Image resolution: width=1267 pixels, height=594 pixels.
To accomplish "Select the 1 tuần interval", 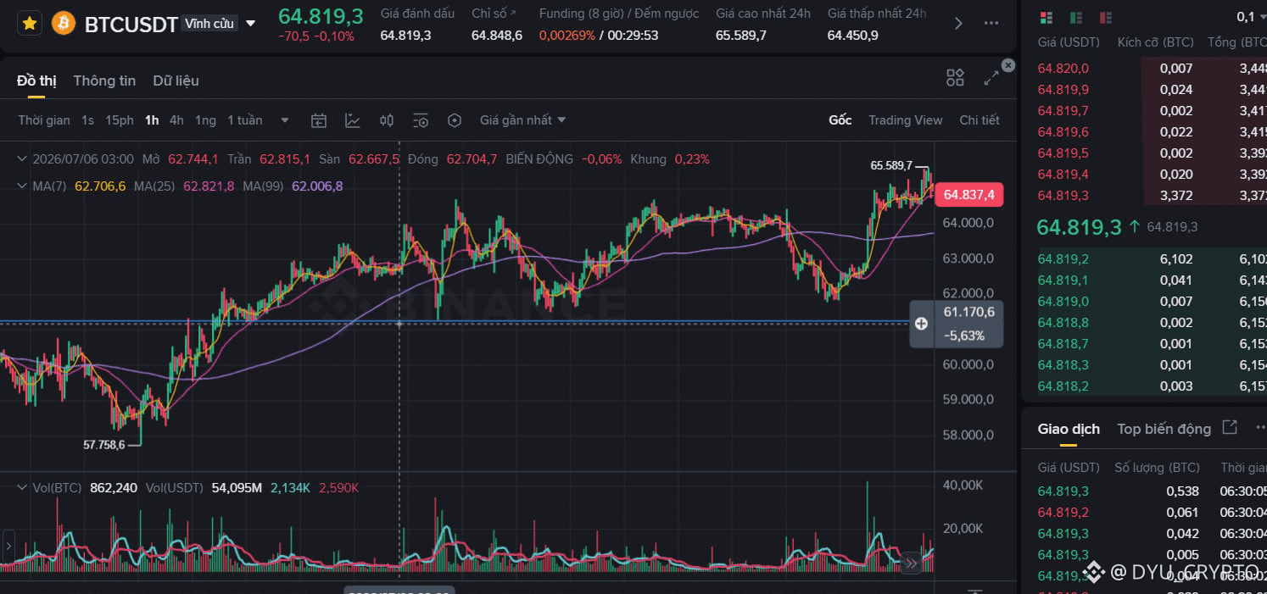I will click(x=245, y=120).
